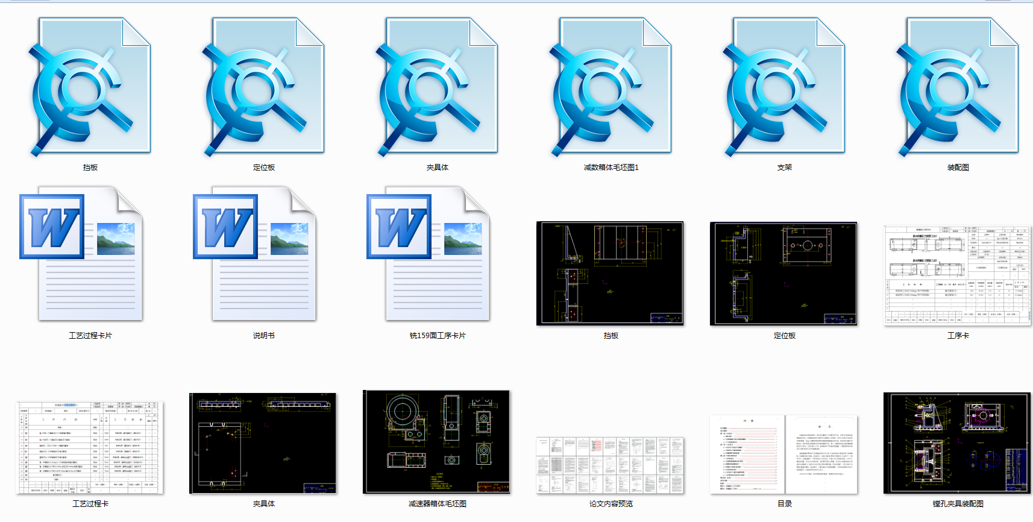Click the file name 支架
The image size is (1033, 522).
[785, 168]
